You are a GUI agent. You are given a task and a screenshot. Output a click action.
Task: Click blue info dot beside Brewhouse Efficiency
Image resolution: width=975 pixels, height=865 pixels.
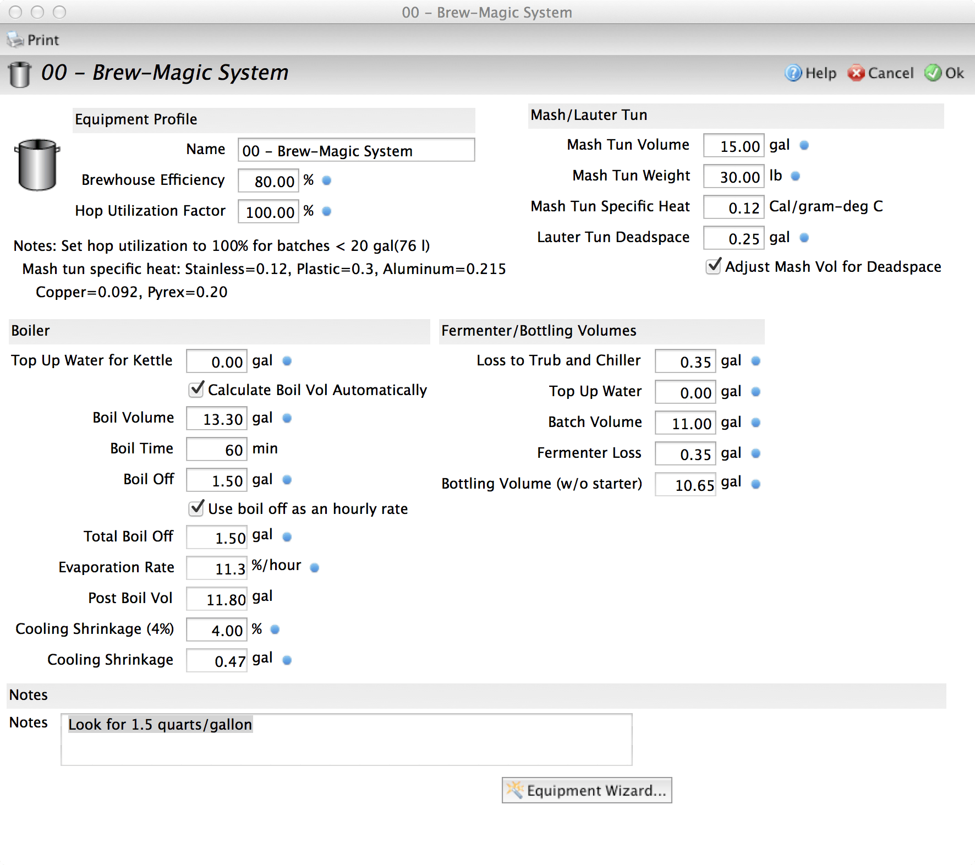[x=326, y=180]
